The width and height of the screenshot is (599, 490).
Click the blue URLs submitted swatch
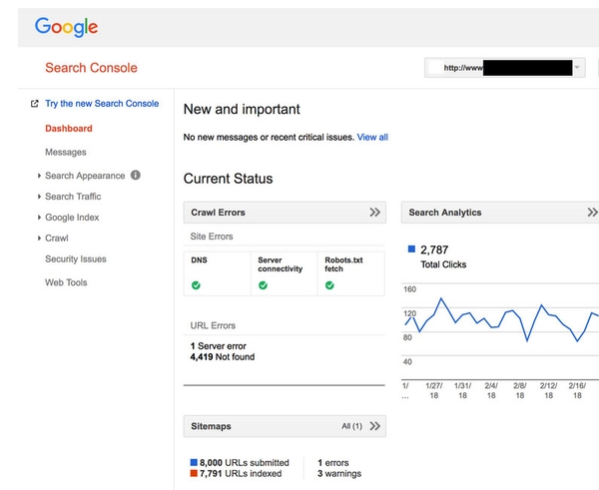(194, 462)
